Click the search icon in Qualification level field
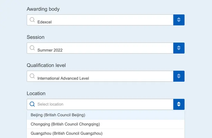This screenshot has width=212, height=138. [x=32, y=76]
